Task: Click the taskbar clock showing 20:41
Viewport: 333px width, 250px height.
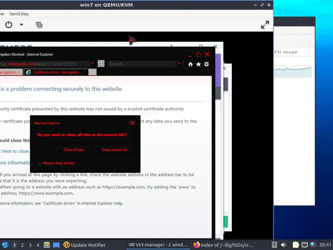Action: point(325,245)
